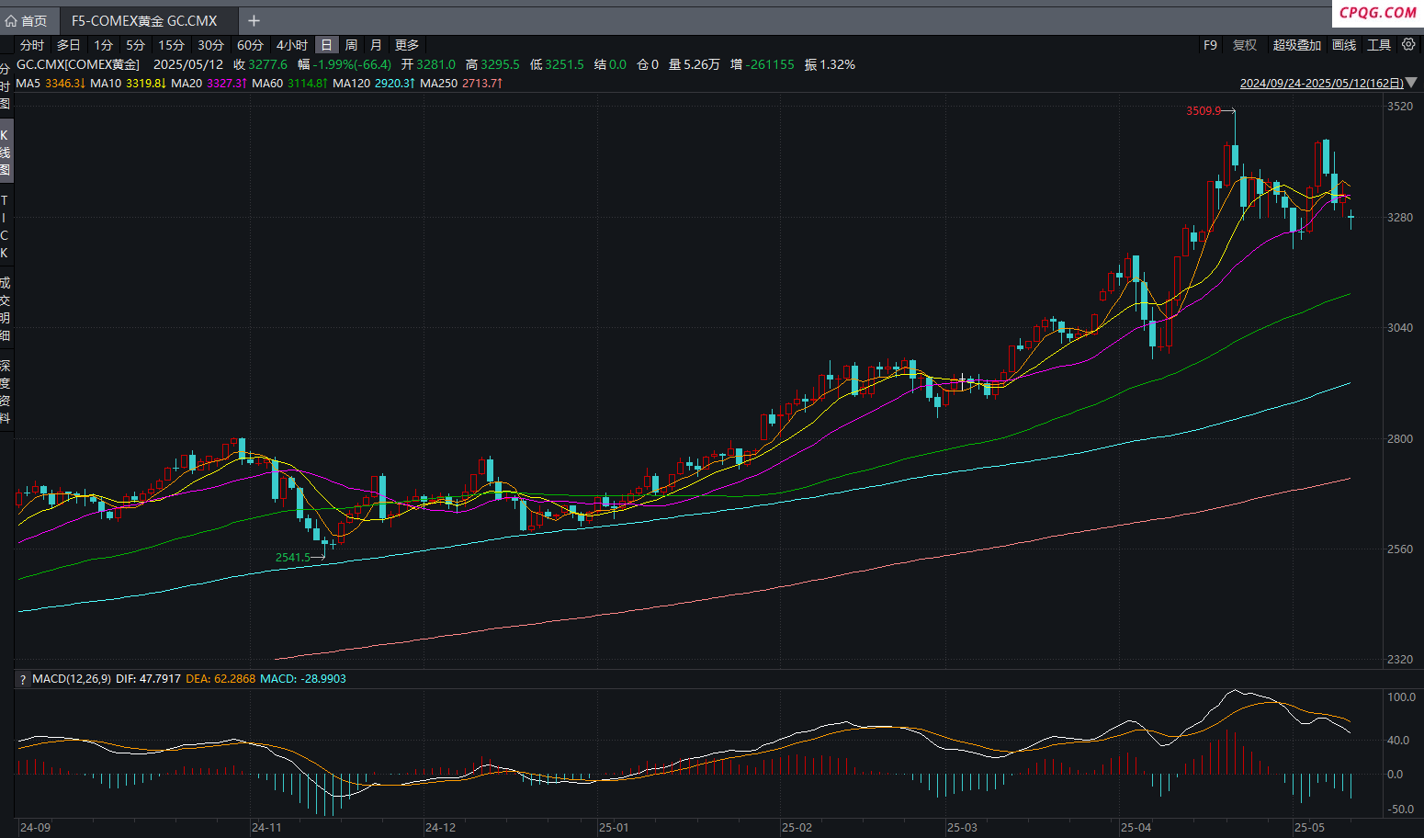Click the 幅 -1.99%(-66.4) change value
This screenshot has height=838, width=1424.
click(345, 65)
